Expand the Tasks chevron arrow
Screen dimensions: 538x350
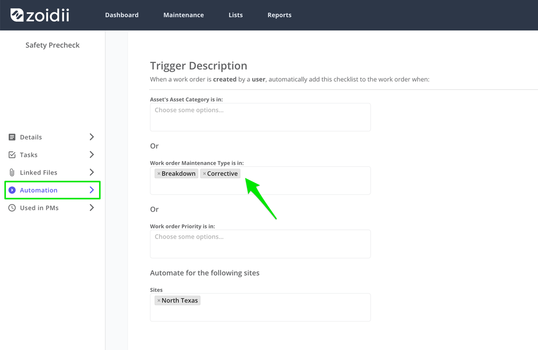91,155
